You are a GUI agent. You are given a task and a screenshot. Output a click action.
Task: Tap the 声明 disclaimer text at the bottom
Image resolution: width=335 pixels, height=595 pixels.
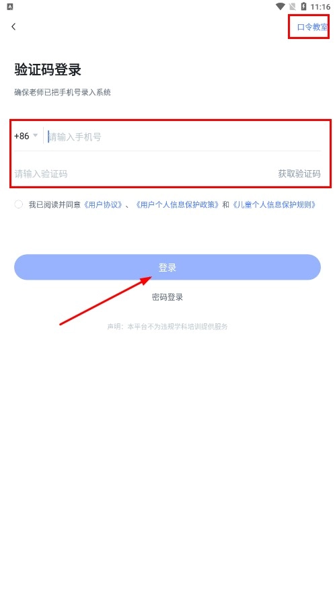click(167, 326)
